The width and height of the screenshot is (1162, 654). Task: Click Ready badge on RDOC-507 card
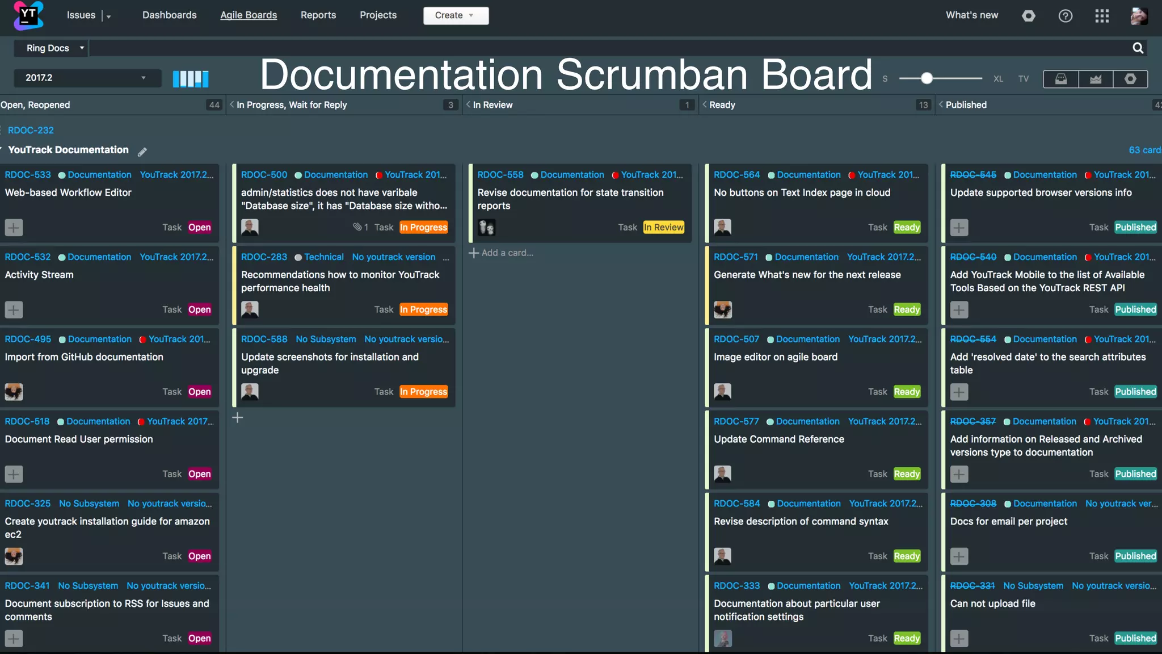[907, 392]
